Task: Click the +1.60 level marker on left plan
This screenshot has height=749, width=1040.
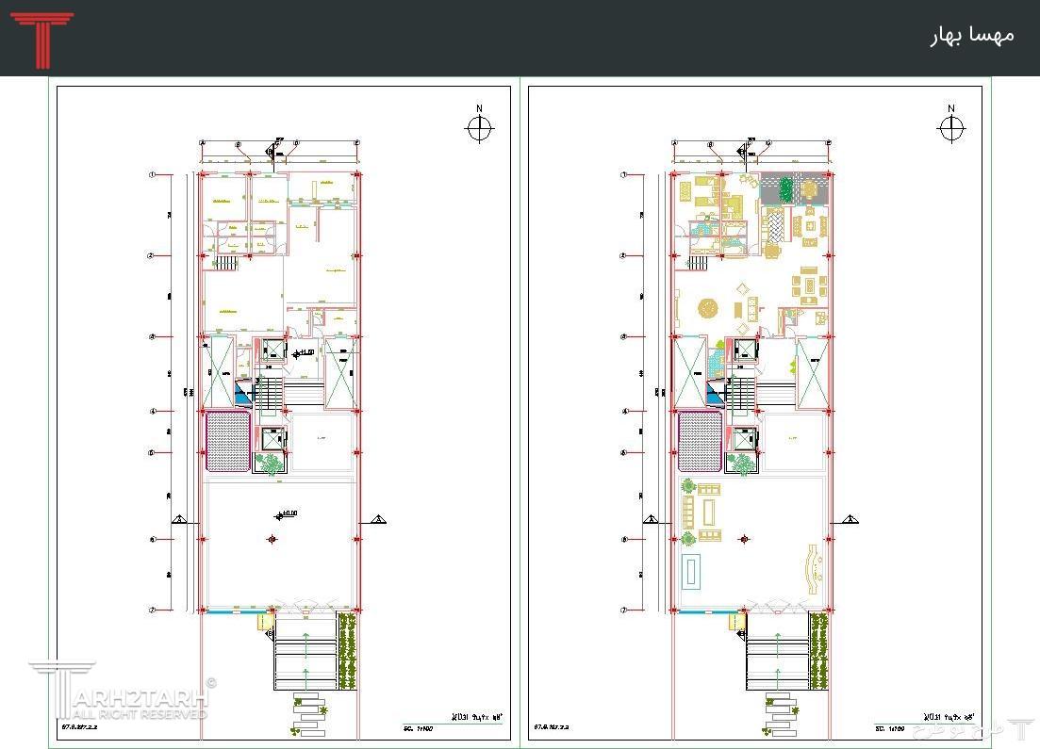Action: 304,353
